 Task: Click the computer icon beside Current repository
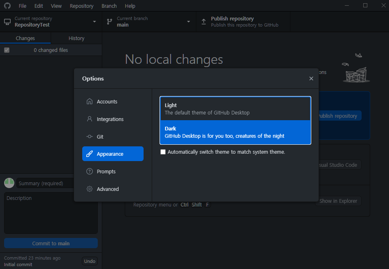pyautogui.click(x=7, y=22)
